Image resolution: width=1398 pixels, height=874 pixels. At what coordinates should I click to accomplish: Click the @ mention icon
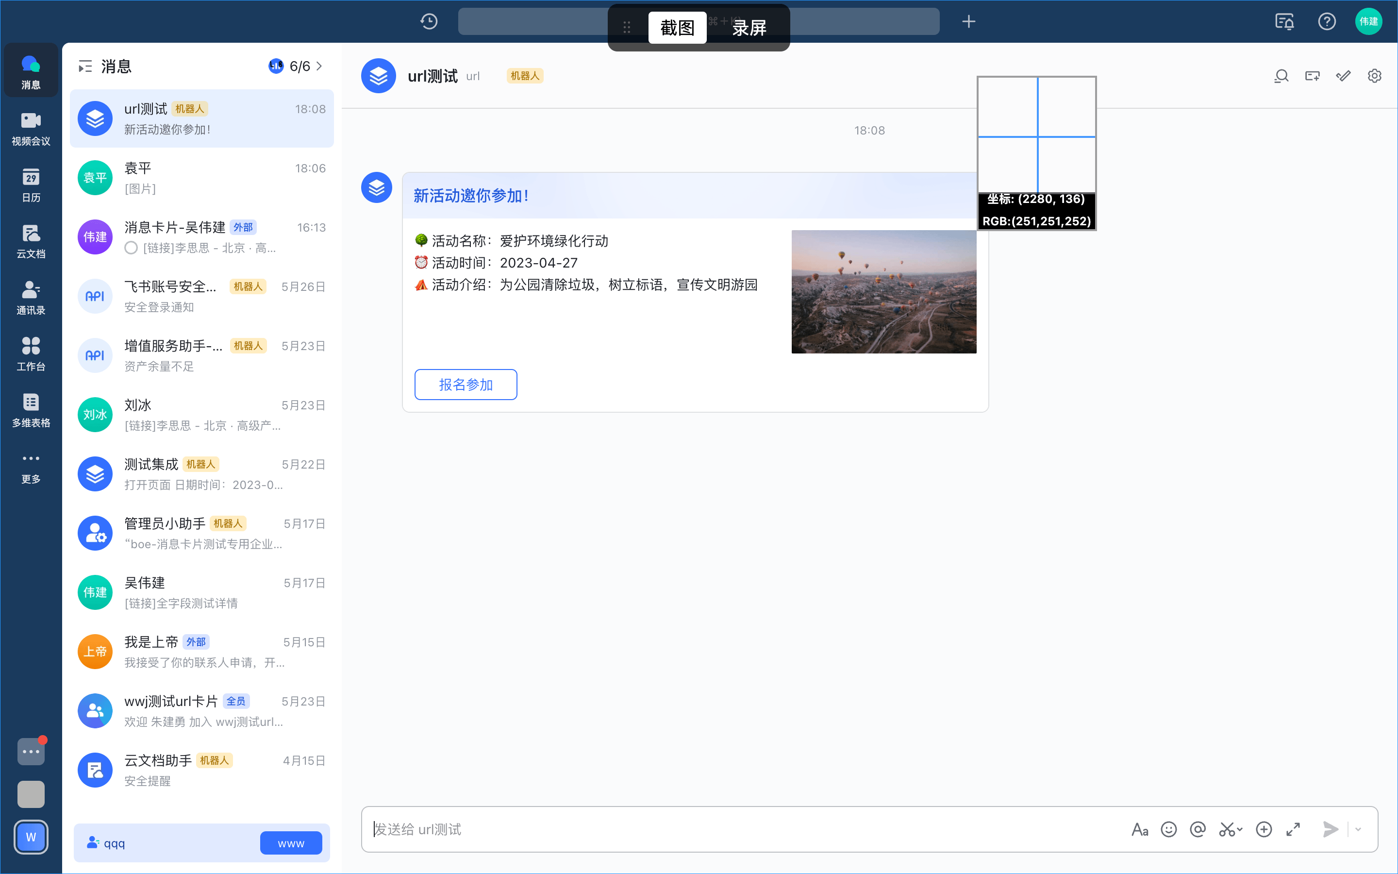coord(1198,829)
